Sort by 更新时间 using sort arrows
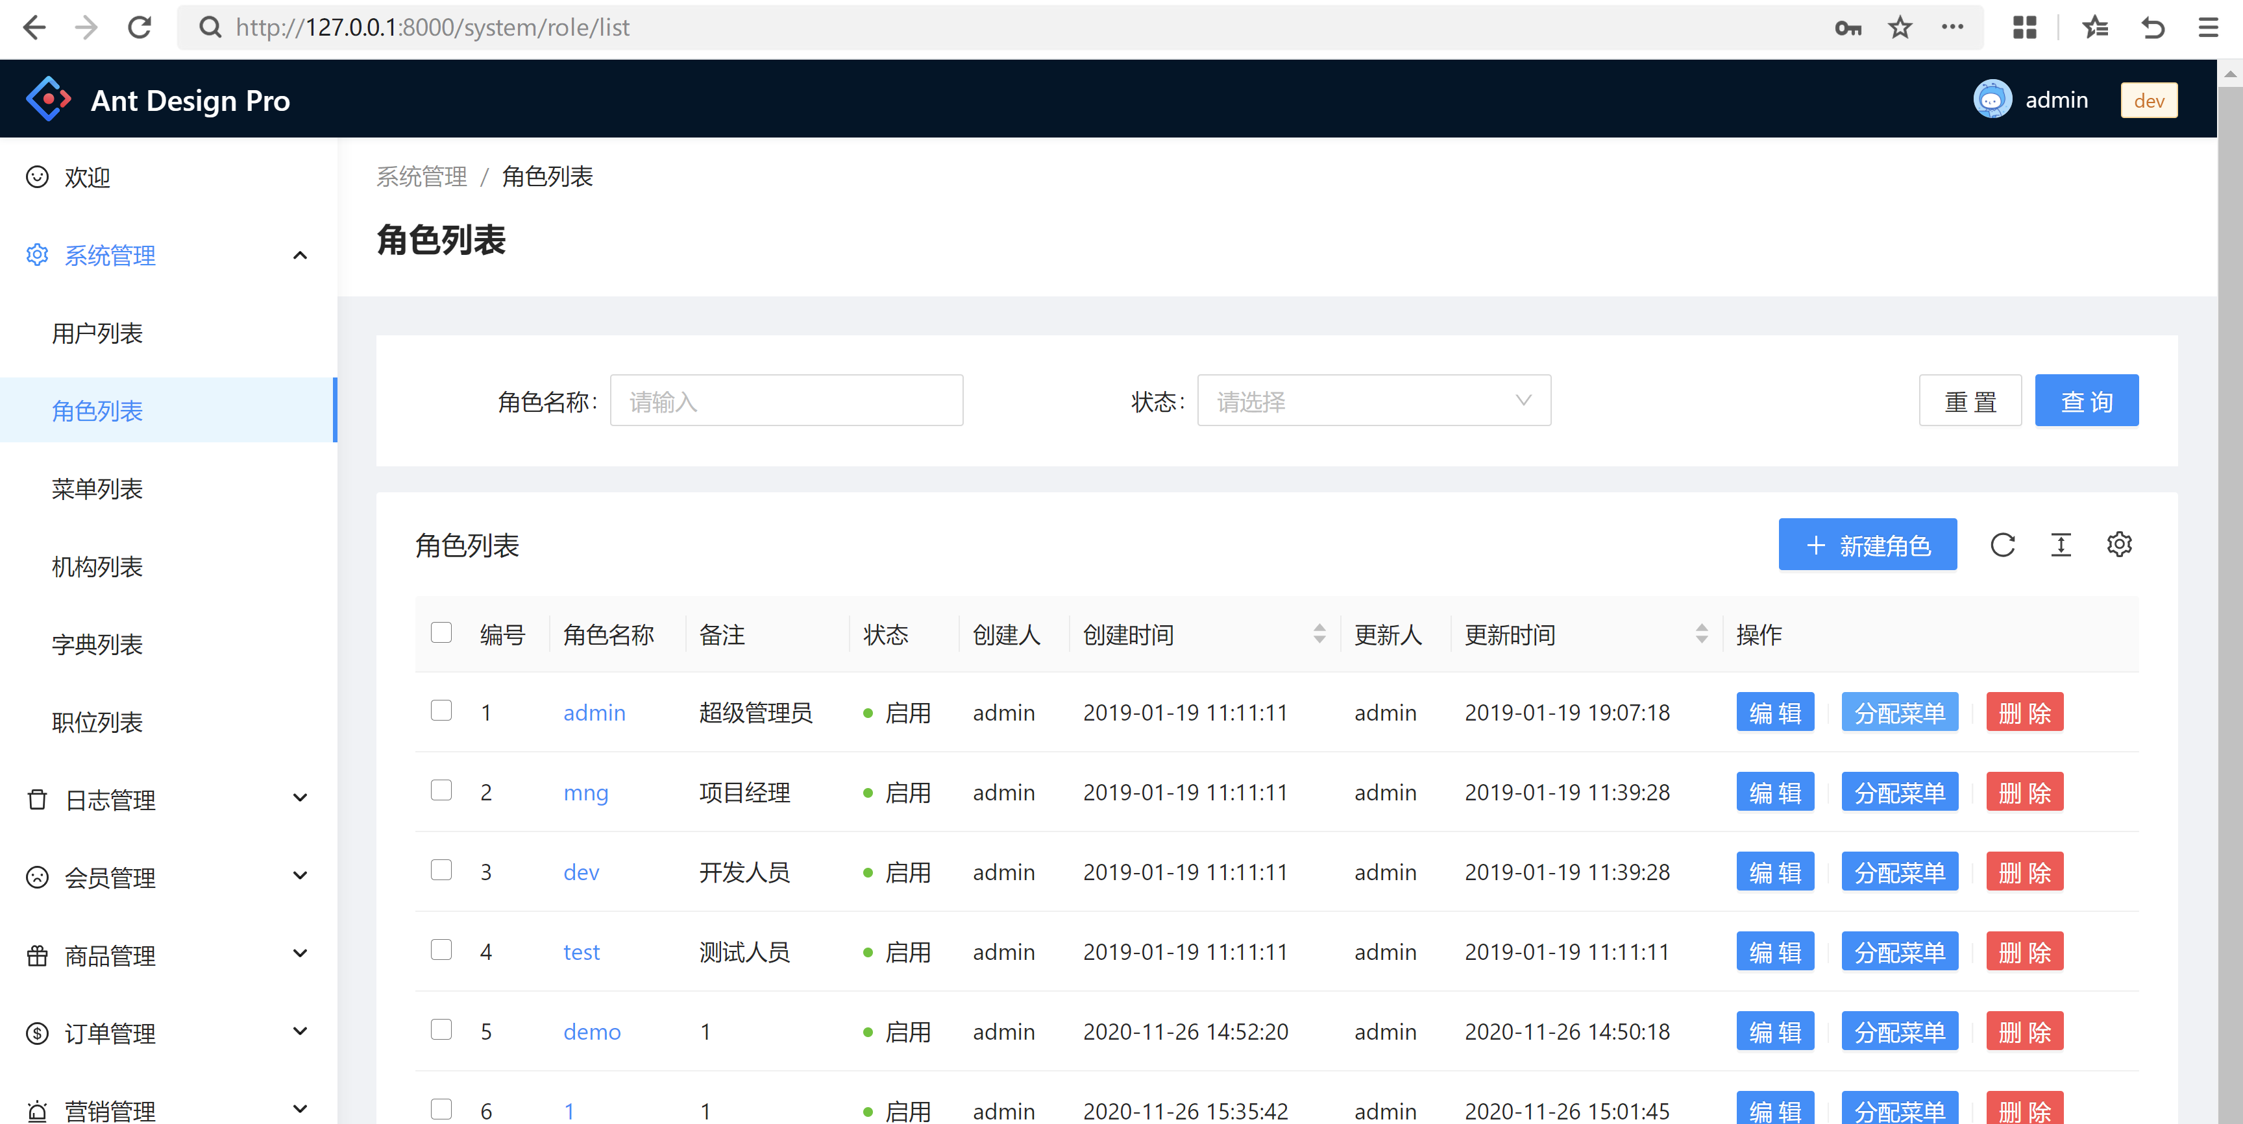 click(x=1702, y=633)
